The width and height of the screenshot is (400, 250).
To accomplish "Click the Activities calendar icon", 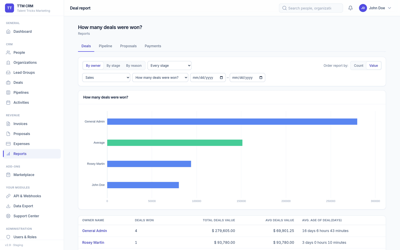I will (x=8, y=102).
